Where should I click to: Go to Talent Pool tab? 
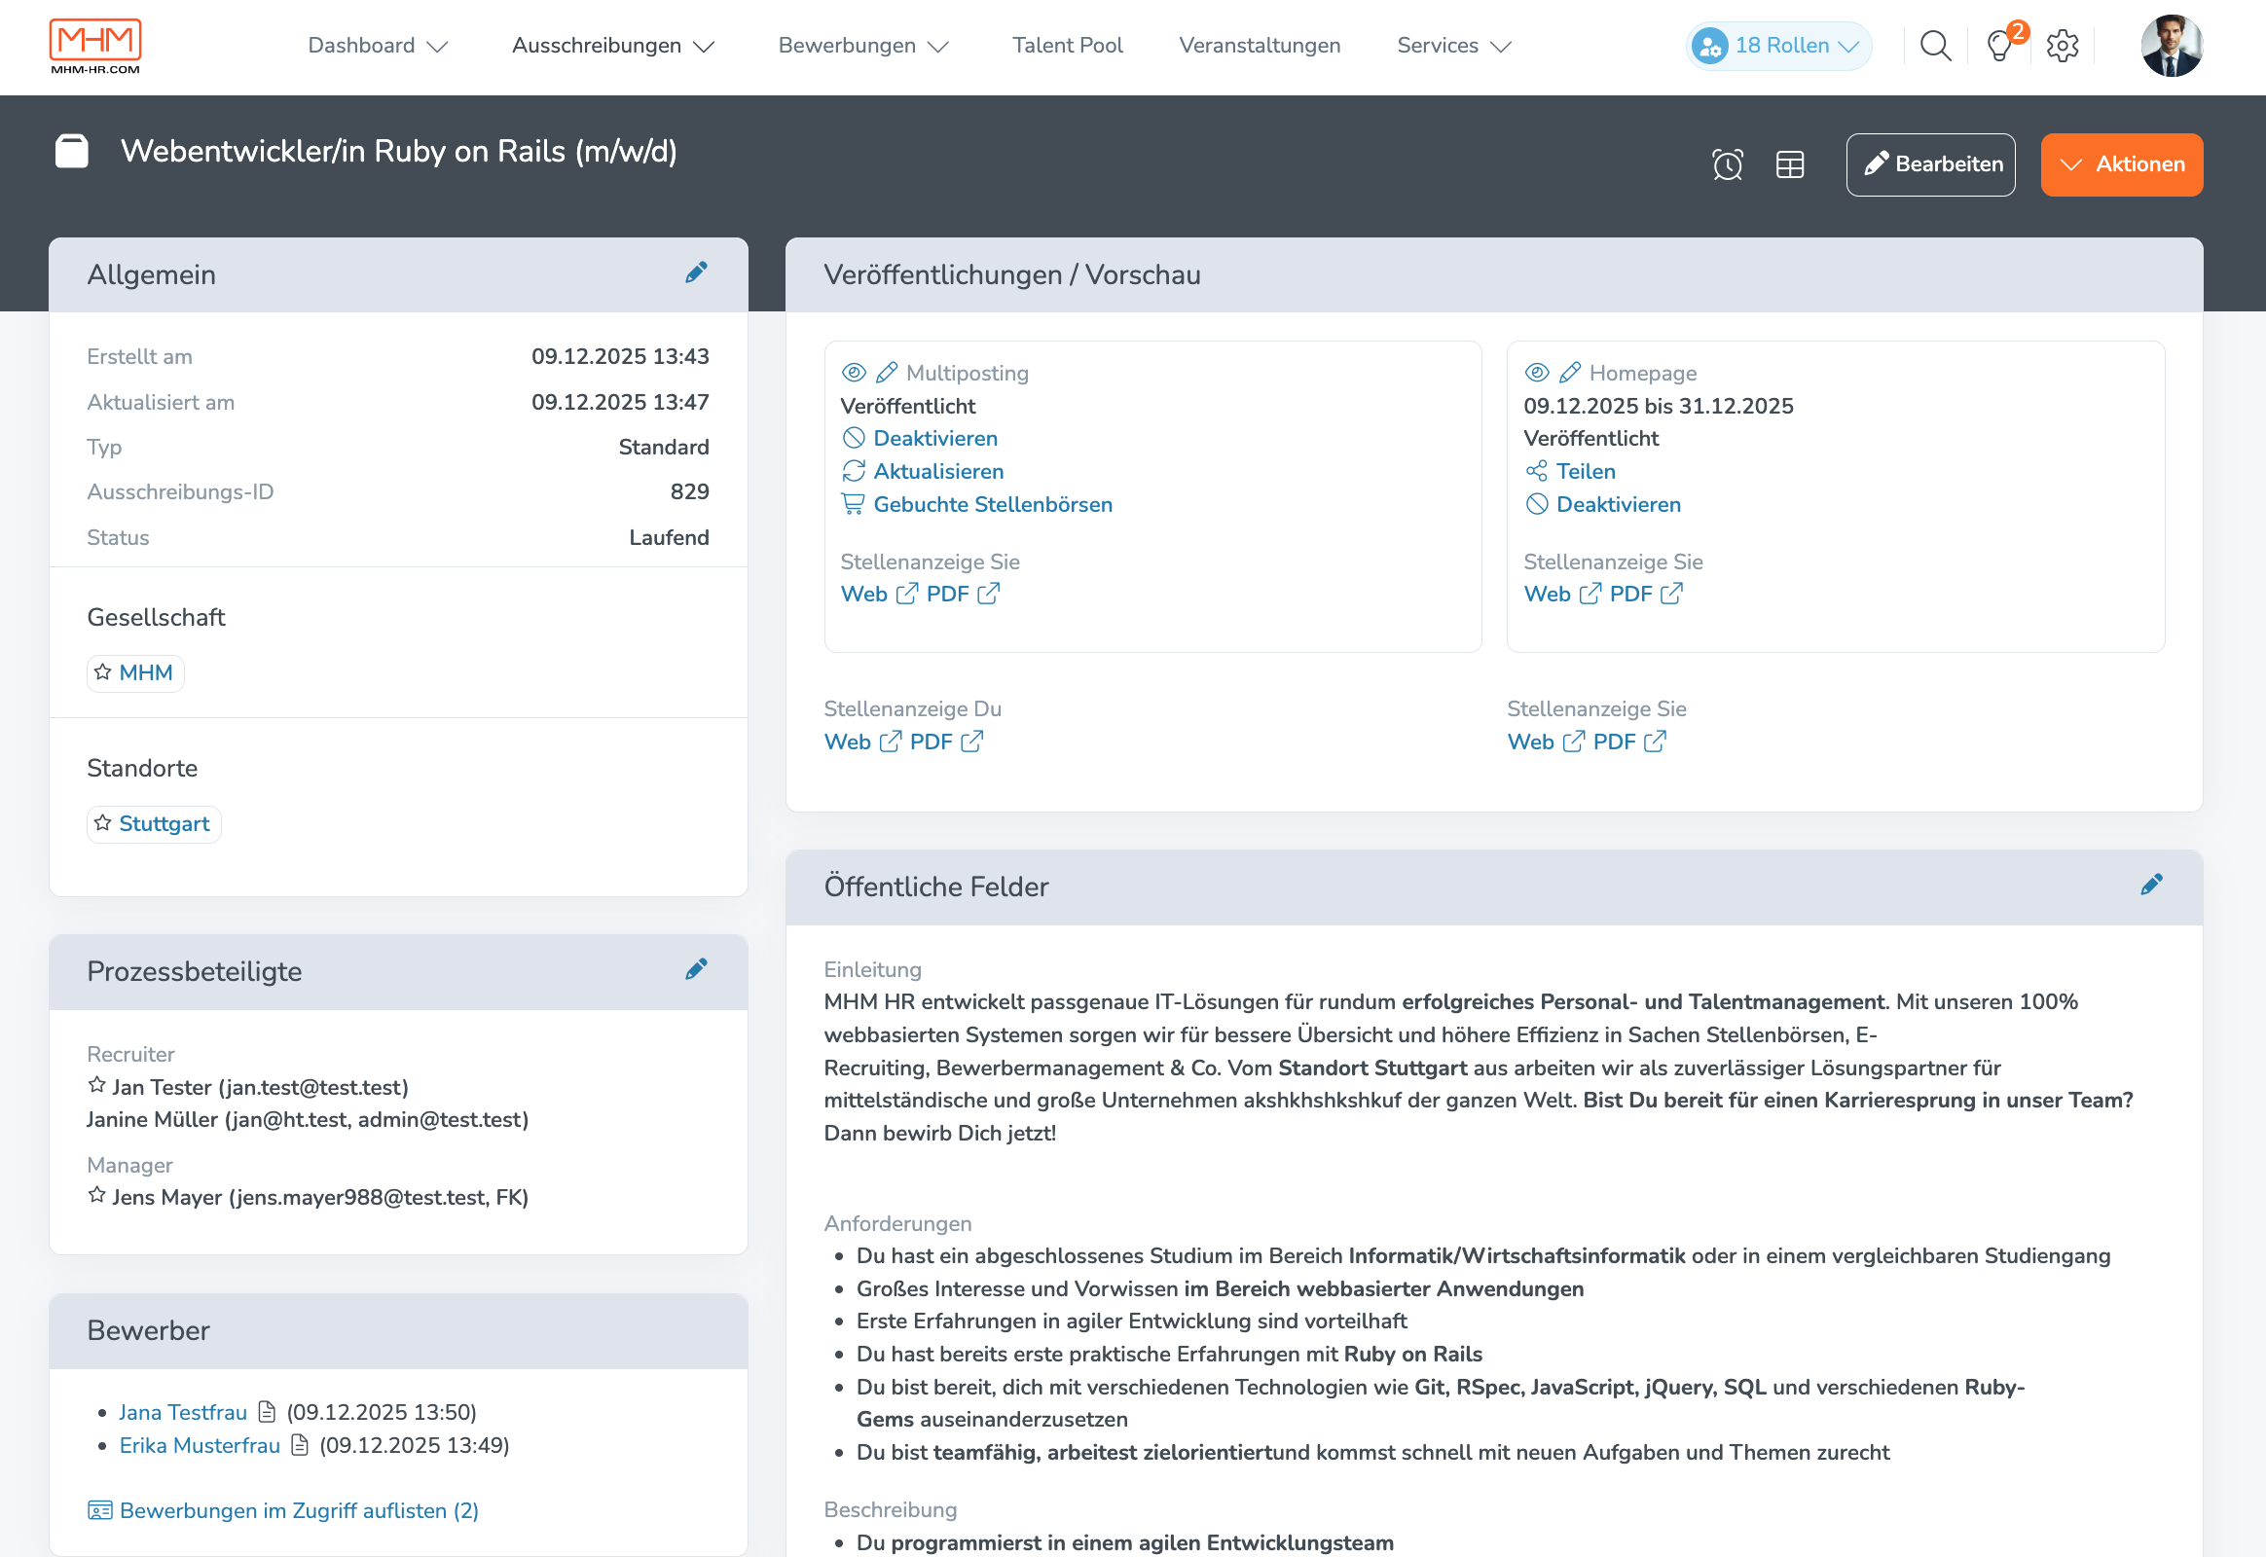click(1067, 46)
